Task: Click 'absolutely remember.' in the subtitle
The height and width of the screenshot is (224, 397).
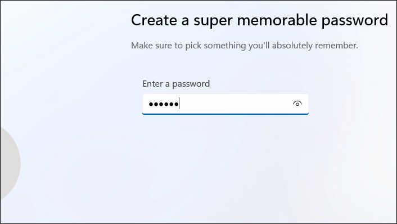Action: (315, 46)
